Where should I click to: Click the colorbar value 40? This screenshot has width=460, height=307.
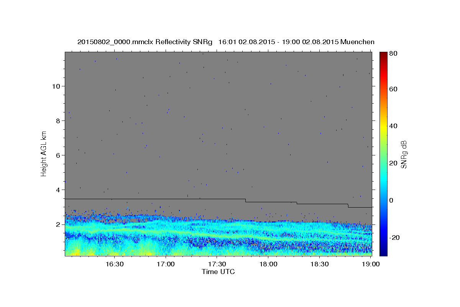click(x=393, y=126)
